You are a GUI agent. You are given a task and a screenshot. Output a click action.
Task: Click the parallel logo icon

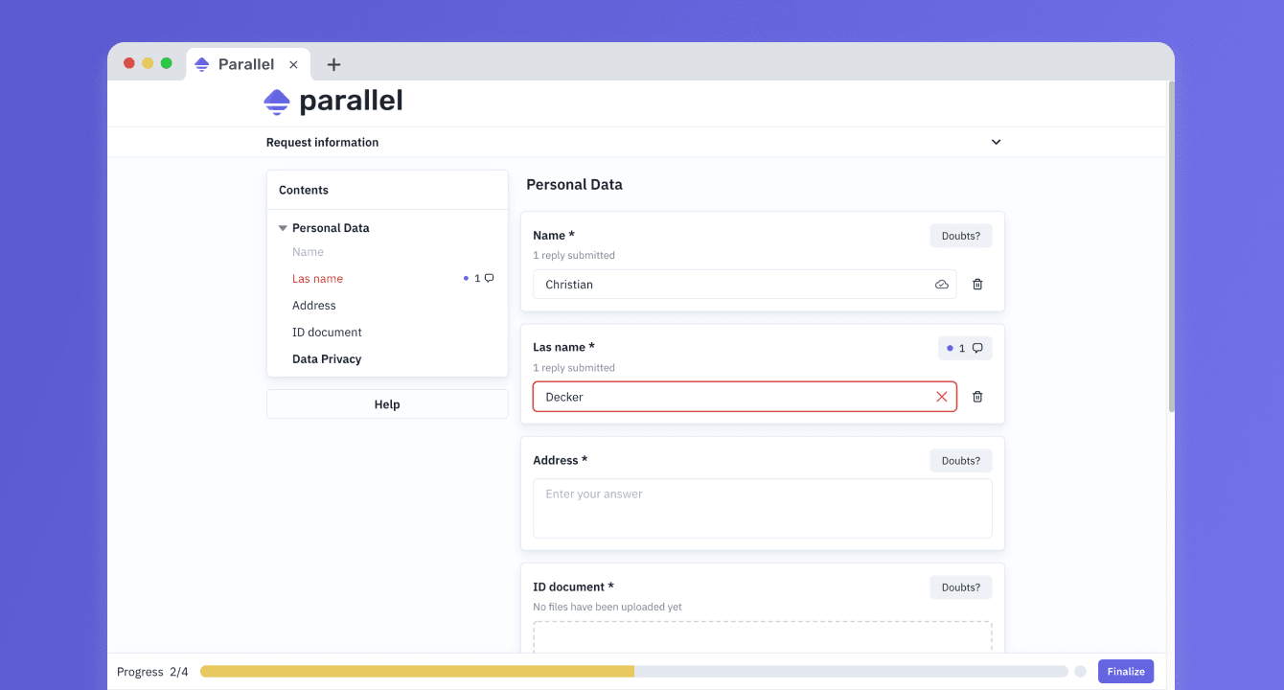point(275,101)
